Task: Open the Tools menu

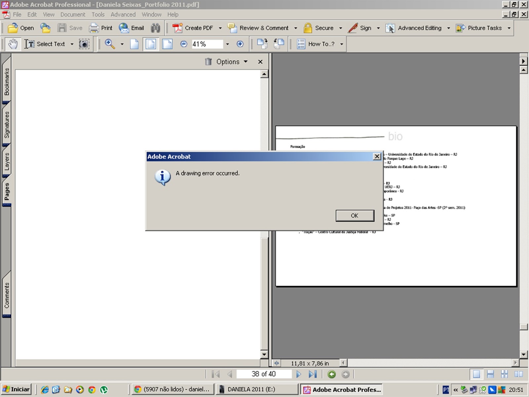Action: [x=98, y=15]
